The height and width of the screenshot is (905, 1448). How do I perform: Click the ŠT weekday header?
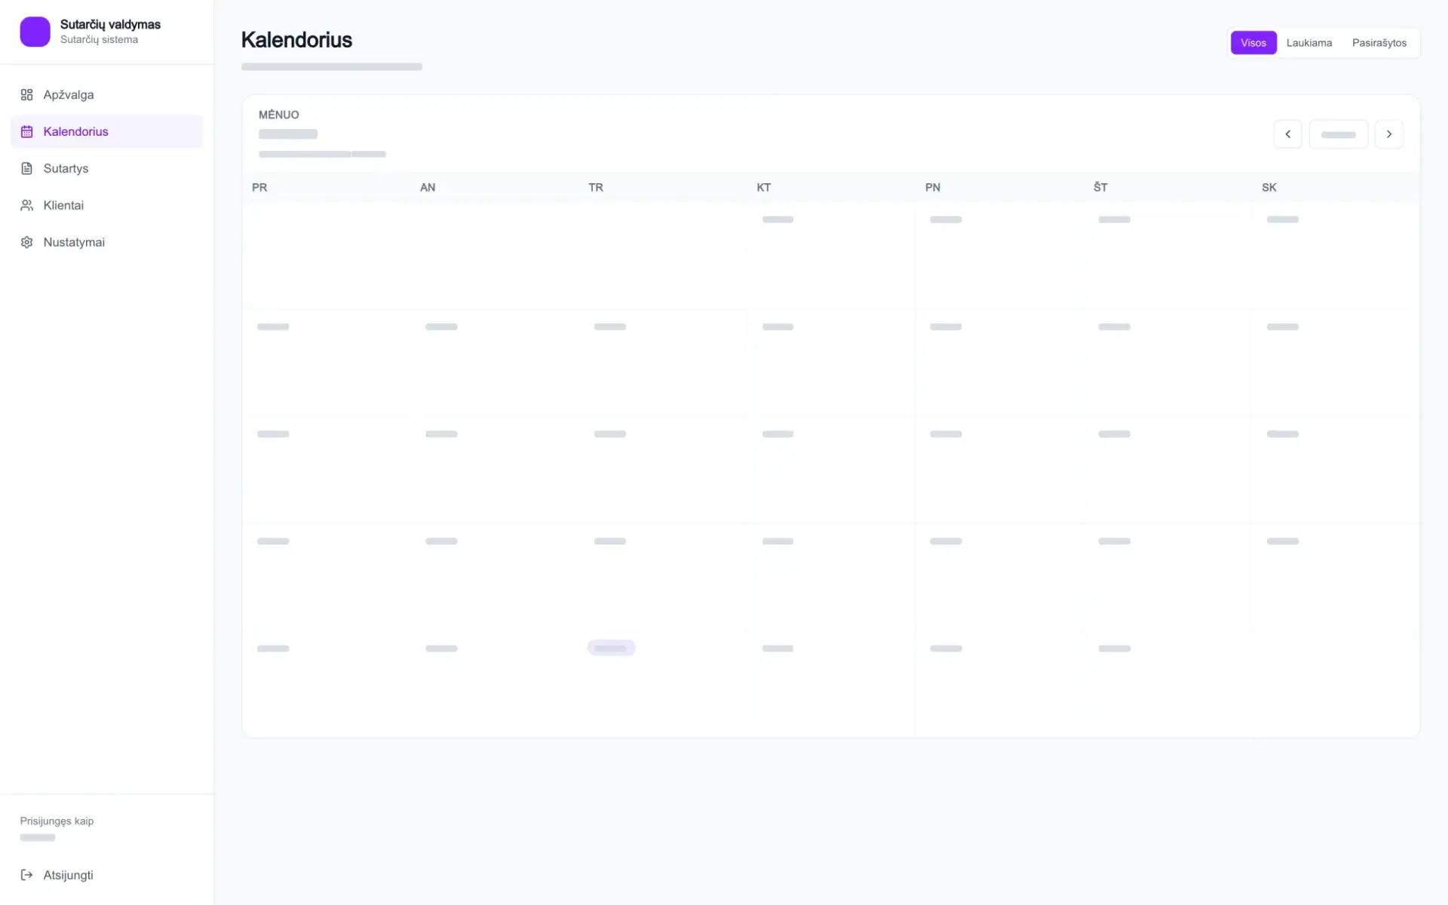click(1100, 187)
